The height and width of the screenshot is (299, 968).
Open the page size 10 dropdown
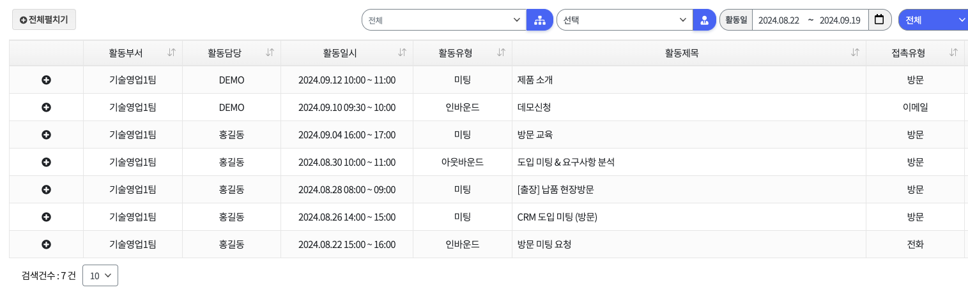100,275
